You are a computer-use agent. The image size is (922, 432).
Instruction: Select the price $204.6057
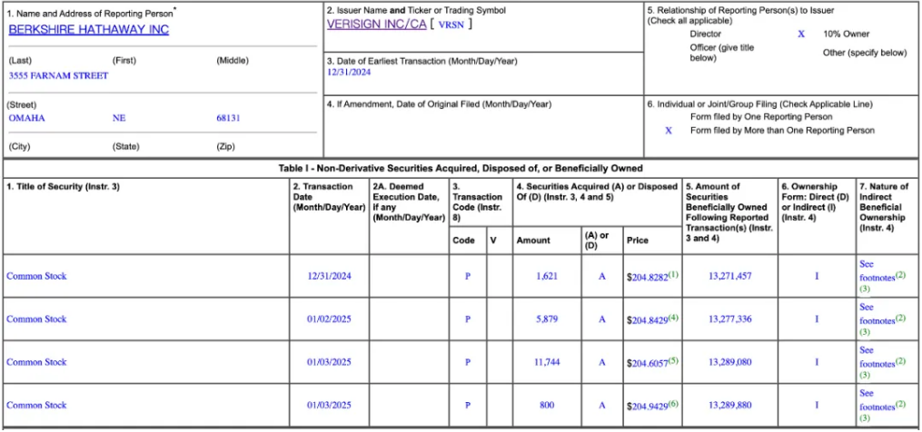point(648,363)
